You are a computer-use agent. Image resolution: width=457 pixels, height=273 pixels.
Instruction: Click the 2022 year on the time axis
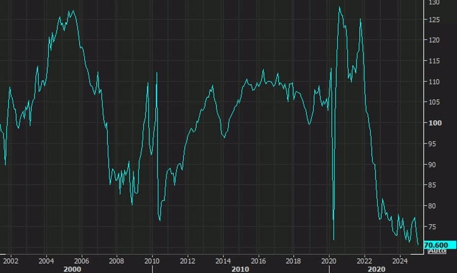(364, 261)
